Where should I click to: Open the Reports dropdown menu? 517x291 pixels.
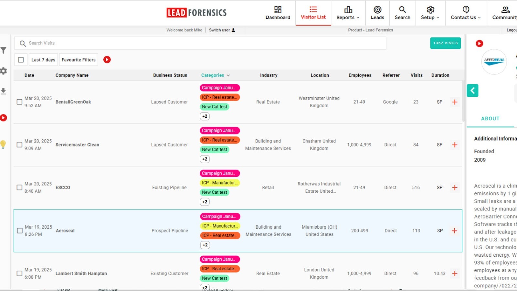pyautogui.click(x=348, y=13)
